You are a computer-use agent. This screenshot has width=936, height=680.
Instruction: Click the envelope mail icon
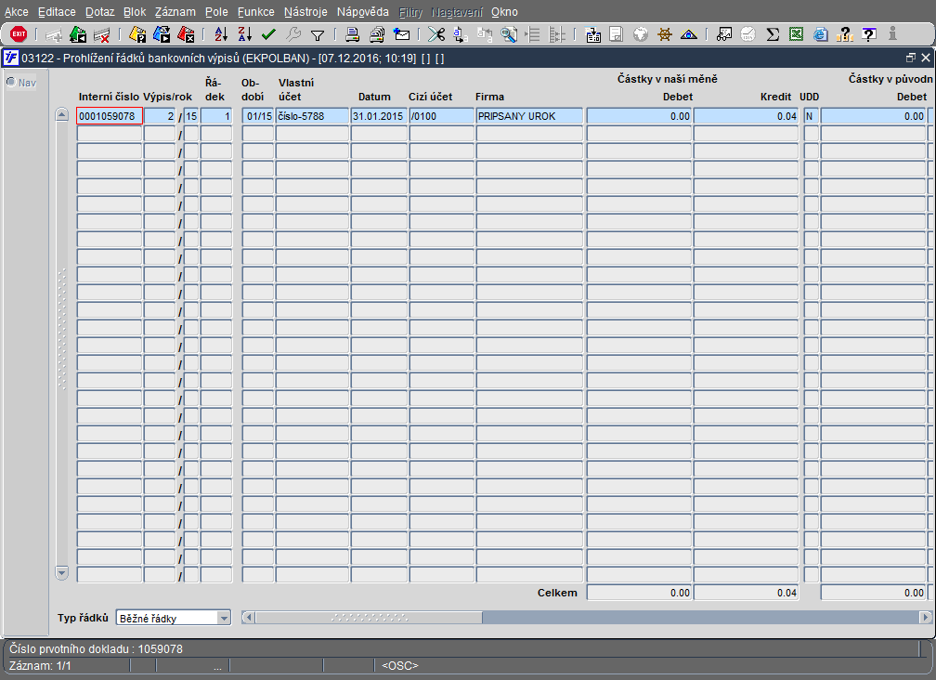point(402,34)
